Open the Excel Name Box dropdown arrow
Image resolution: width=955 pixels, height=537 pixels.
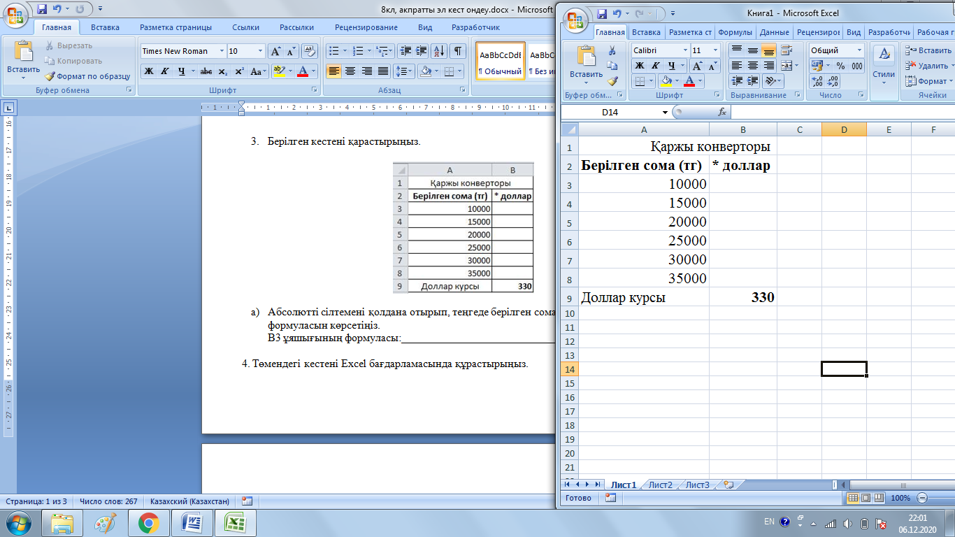pyautogui.click(x=665, y=112)
